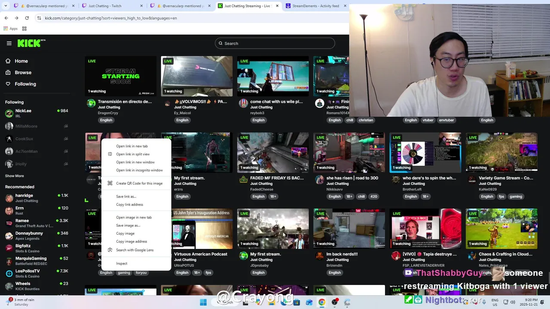Image resolution: width=550 pixels, height=309 pixels.
Task: Open the Kick hamburger menu
Action: [x=9, y=43]
